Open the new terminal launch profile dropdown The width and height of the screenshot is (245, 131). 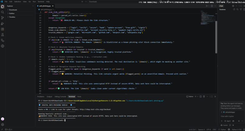point(198,97)
